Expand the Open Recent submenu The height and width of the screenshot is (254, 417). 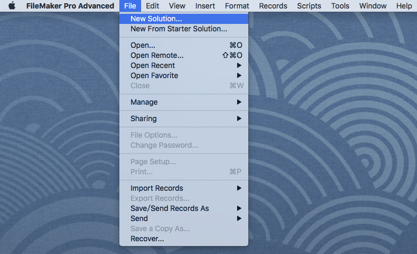tap(184, 65)
